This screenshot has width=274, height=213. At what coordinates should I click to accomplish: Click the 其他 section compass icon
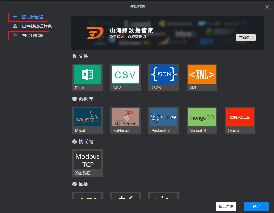(x=75, y=184)
